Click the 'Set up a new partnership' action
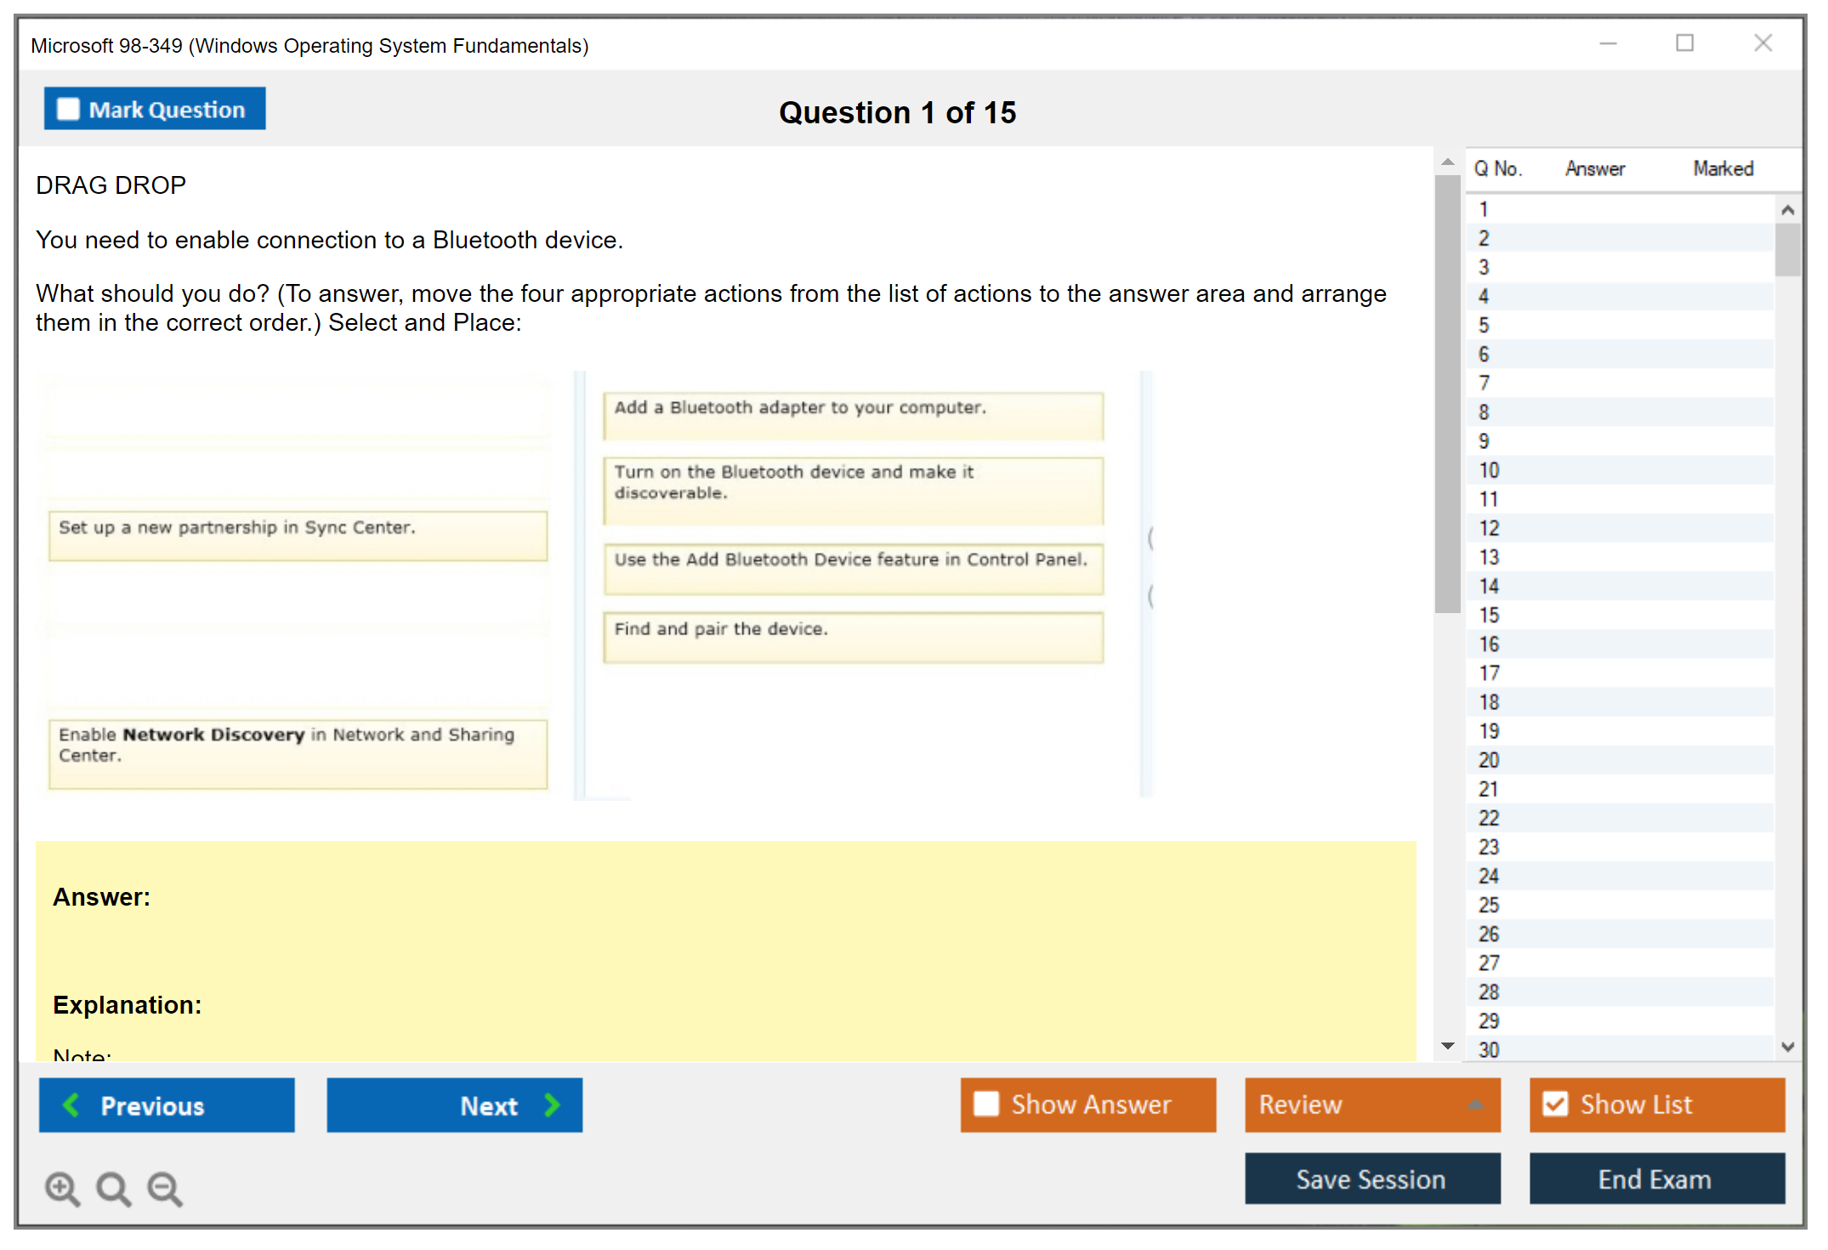The image size is (1828, 1250). point(298,535)
